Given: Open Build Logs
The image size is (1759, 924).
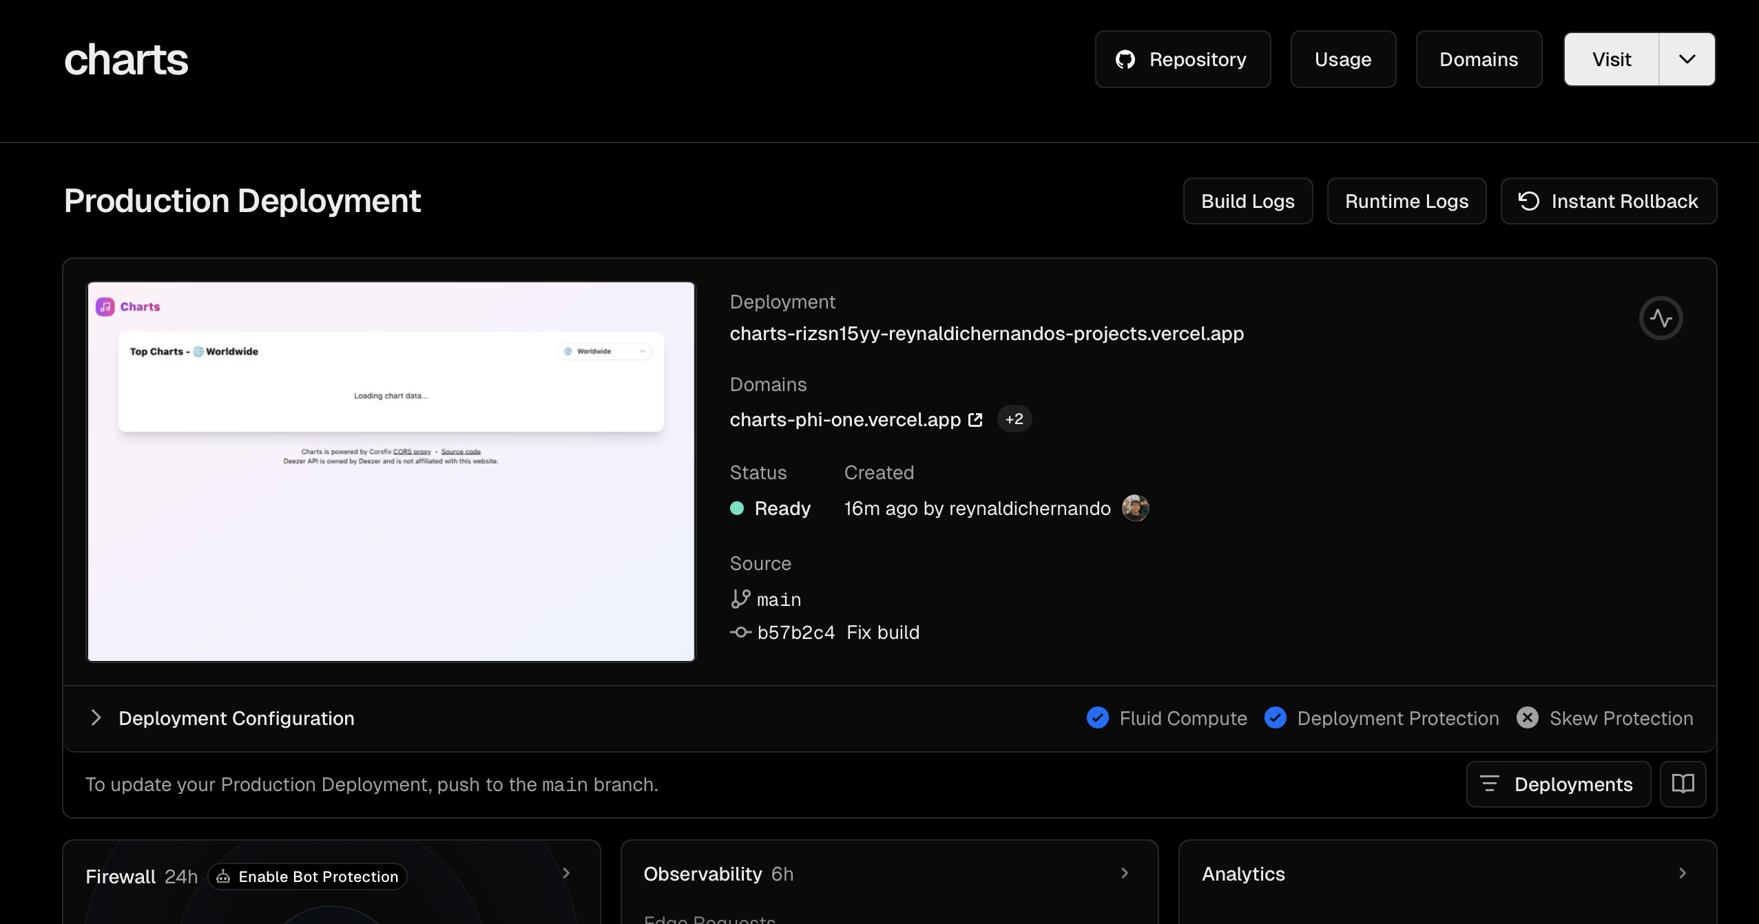Looking at the screenshot, I should coord(1248,201).
